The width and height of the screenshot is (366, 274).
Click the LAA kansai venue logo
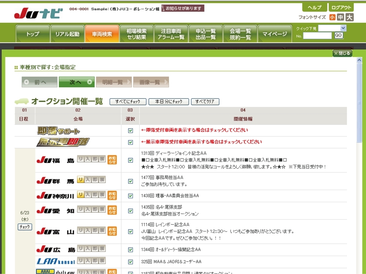click(56, 262)
